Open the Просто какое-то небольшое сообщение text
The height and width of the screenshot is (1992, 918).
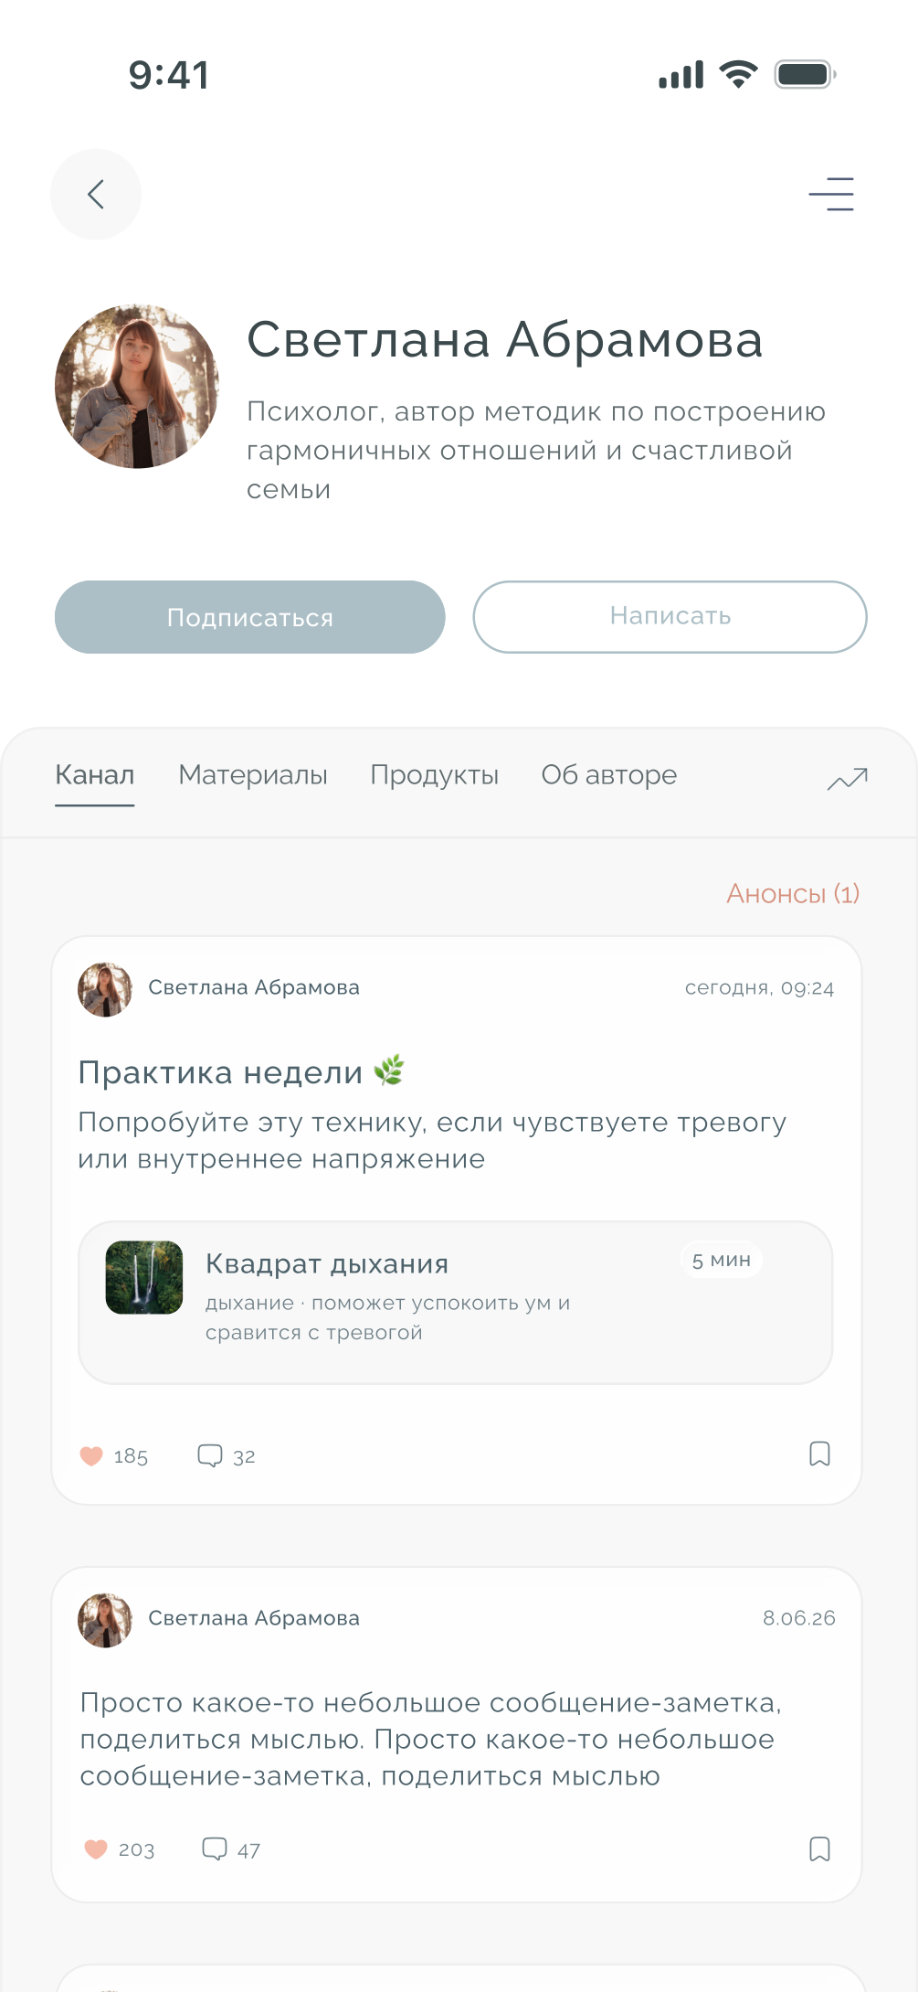click(x=431, y=1739)
